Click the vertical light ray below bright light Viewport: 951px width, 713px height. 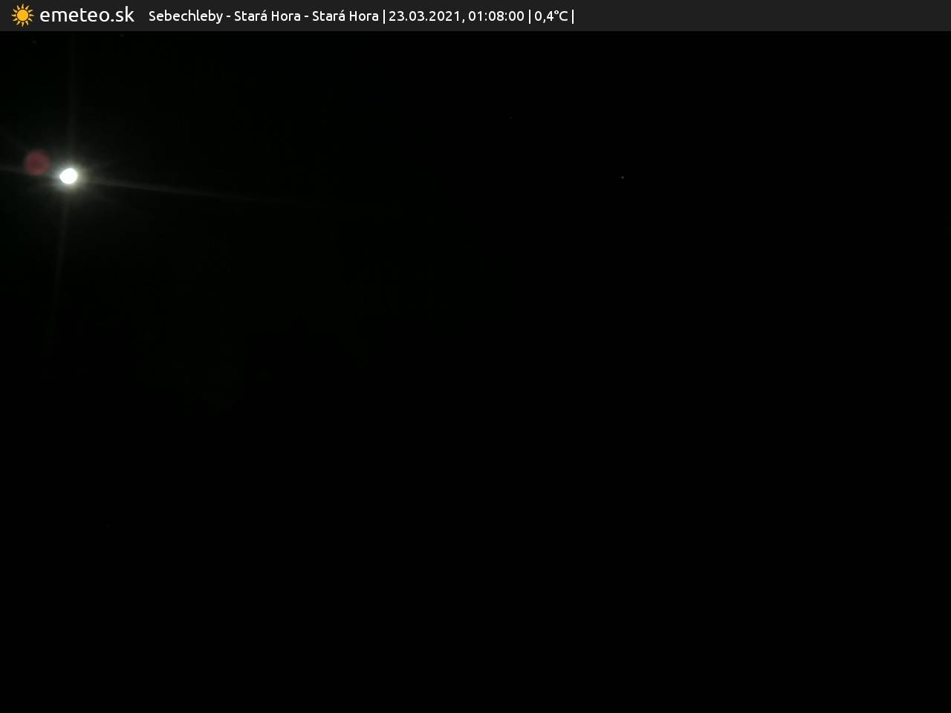coord(62,238)
